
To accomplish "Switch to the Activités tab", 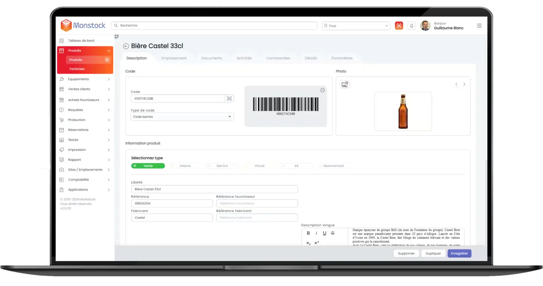I will [244, 58].
